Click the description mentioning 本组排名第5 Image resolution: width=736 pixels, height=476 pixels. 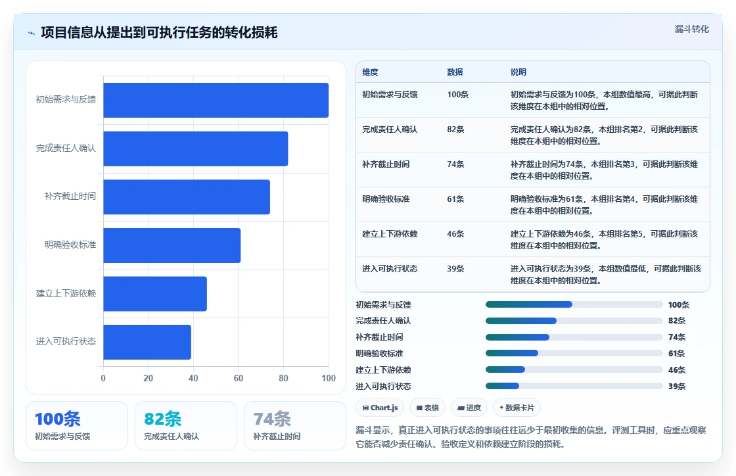pos(604,239)
